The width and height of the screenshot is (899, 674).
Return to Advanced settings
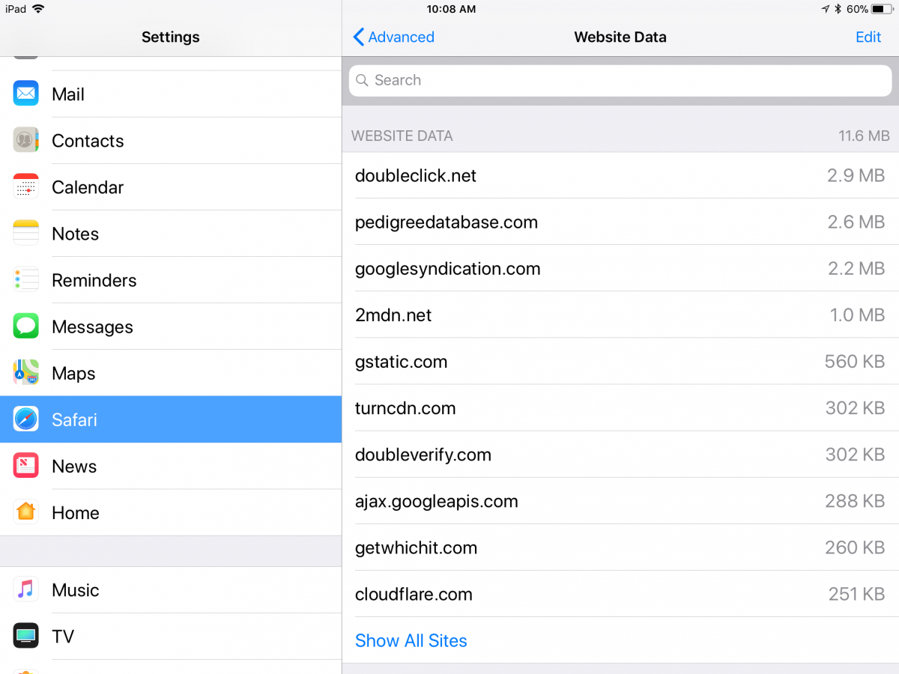[x=393, y=37]
